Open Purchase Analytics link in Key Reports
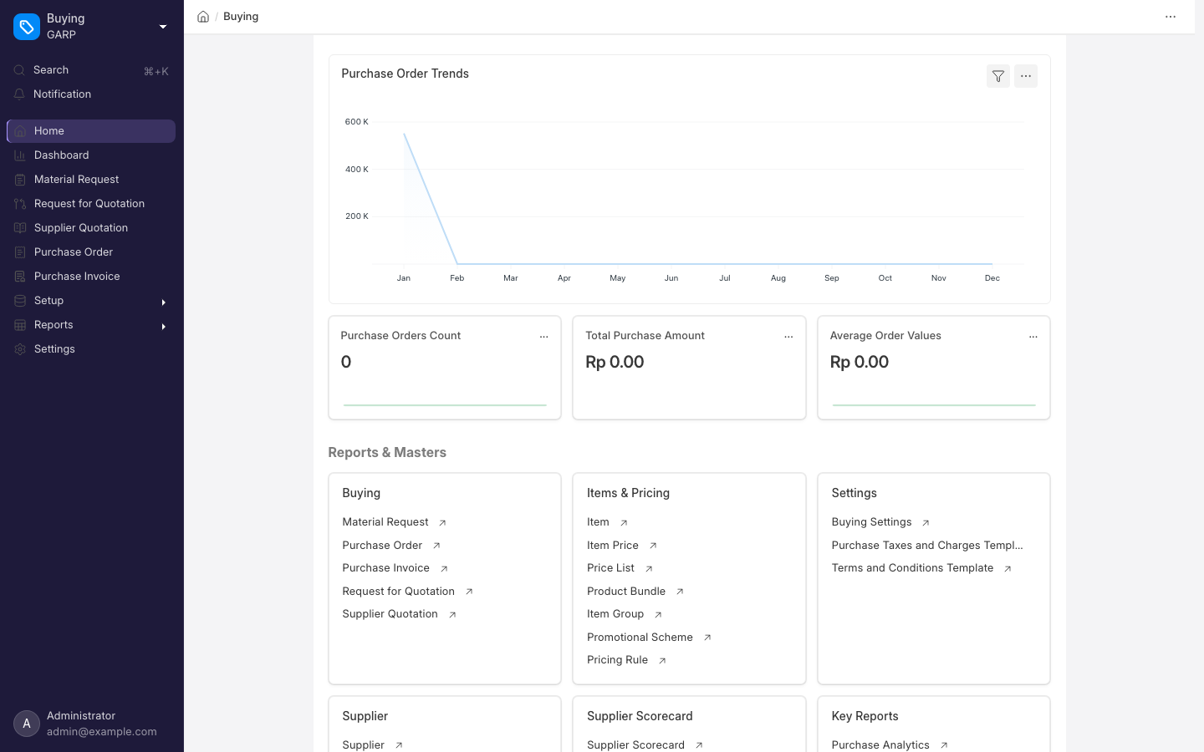Screen dimensions: 1204x752 click(880, 745)
